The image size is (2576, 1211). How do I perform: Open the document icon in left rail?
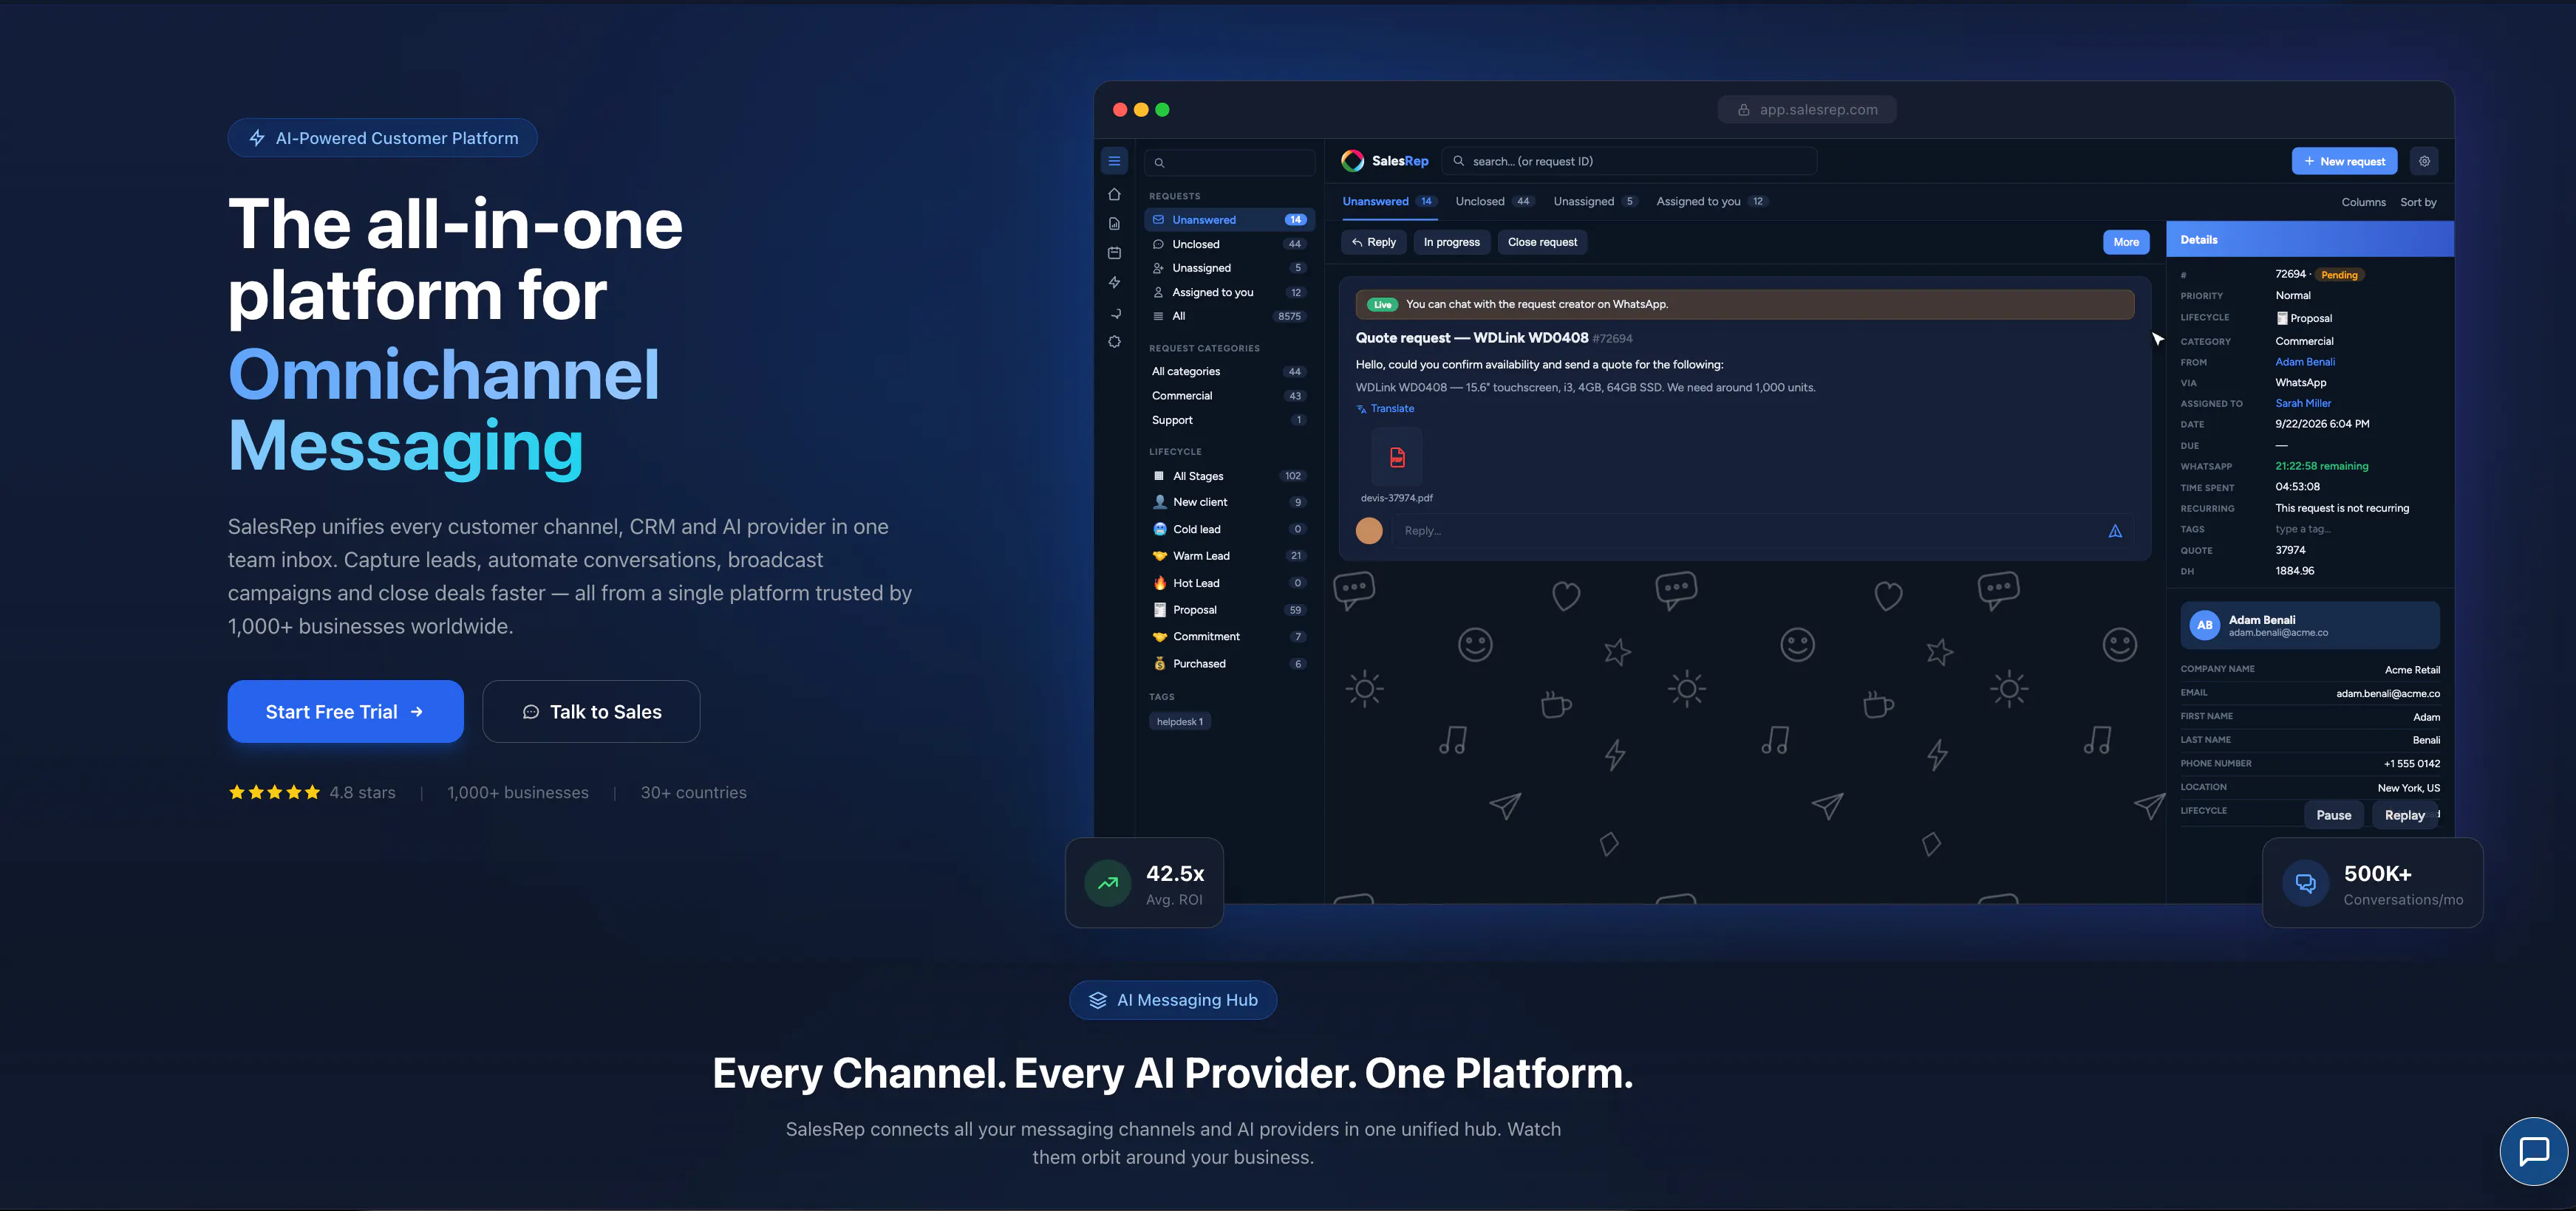click(1114, 224)
